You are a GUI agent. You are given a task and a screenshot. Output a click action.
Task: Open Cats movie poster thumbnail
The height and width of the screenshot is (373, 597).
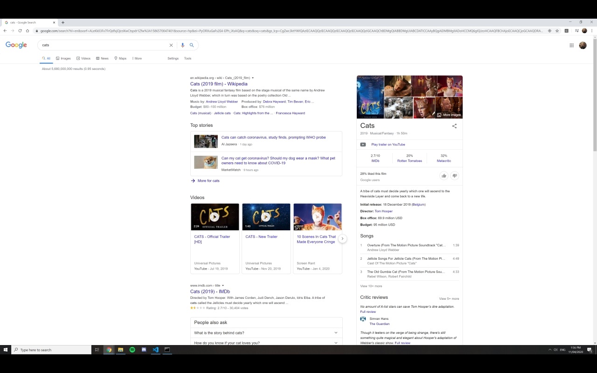coord(370,97)
